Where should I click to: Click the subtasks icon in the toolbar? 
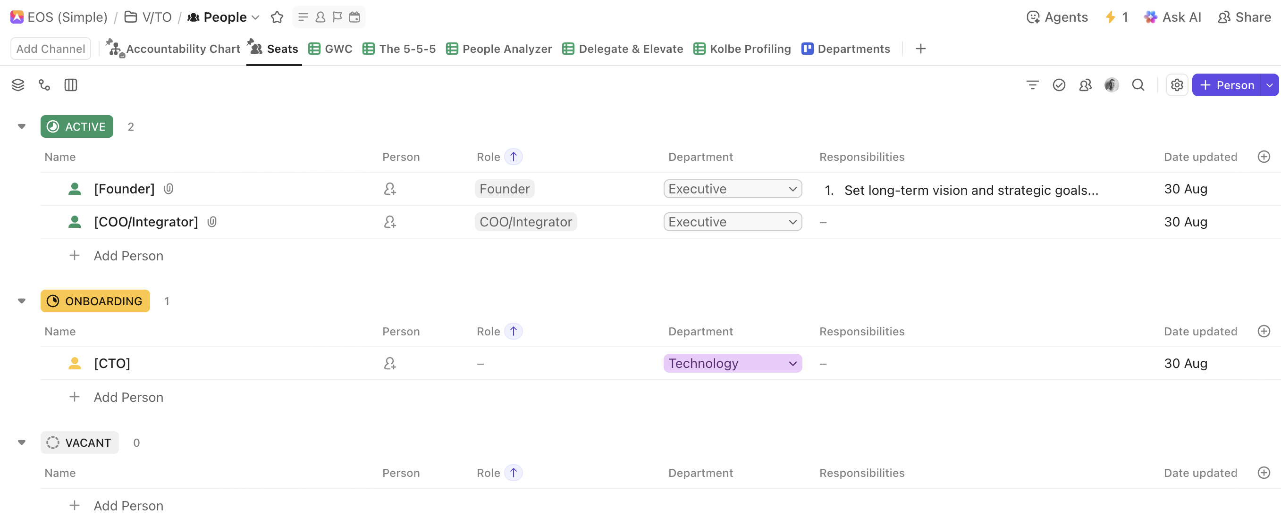(44, 85)
